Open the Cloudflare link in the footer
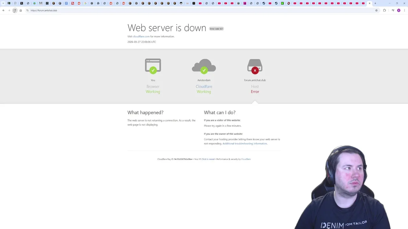Viewport: 408px width, 229px height. [x=246, y=159]
